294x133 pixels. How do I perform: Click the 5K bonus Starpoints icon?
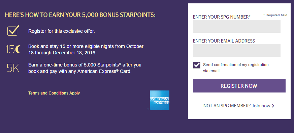tap(13, 68)
